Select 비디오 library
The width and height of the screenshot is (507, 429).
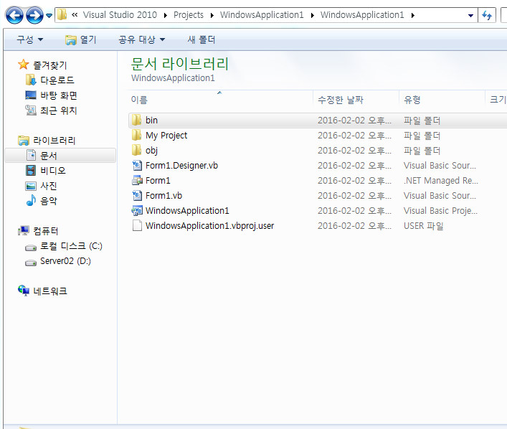(x=52, y=171)
